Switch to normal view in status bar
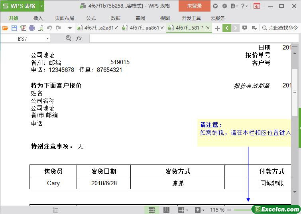 pos(152,210)
